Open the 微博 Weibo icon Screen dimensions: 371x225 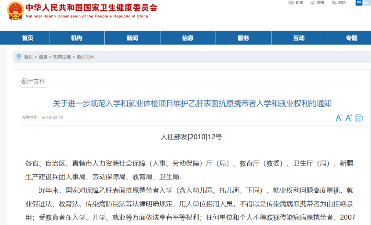coord(313,3)
